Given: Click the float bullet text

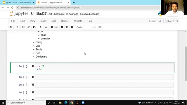Looking at the screenshot, I should tap(43, 35).
